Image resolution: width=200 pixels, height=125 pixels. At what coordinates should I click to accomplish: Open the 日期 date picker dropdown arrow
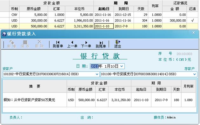pos(122,66)
